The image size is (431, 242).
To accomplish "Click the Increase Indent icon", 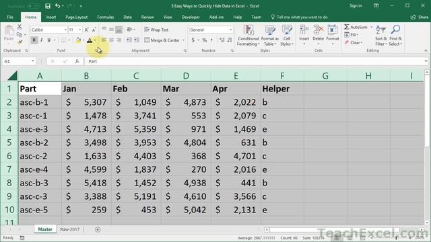I will (x=137, y=40).
